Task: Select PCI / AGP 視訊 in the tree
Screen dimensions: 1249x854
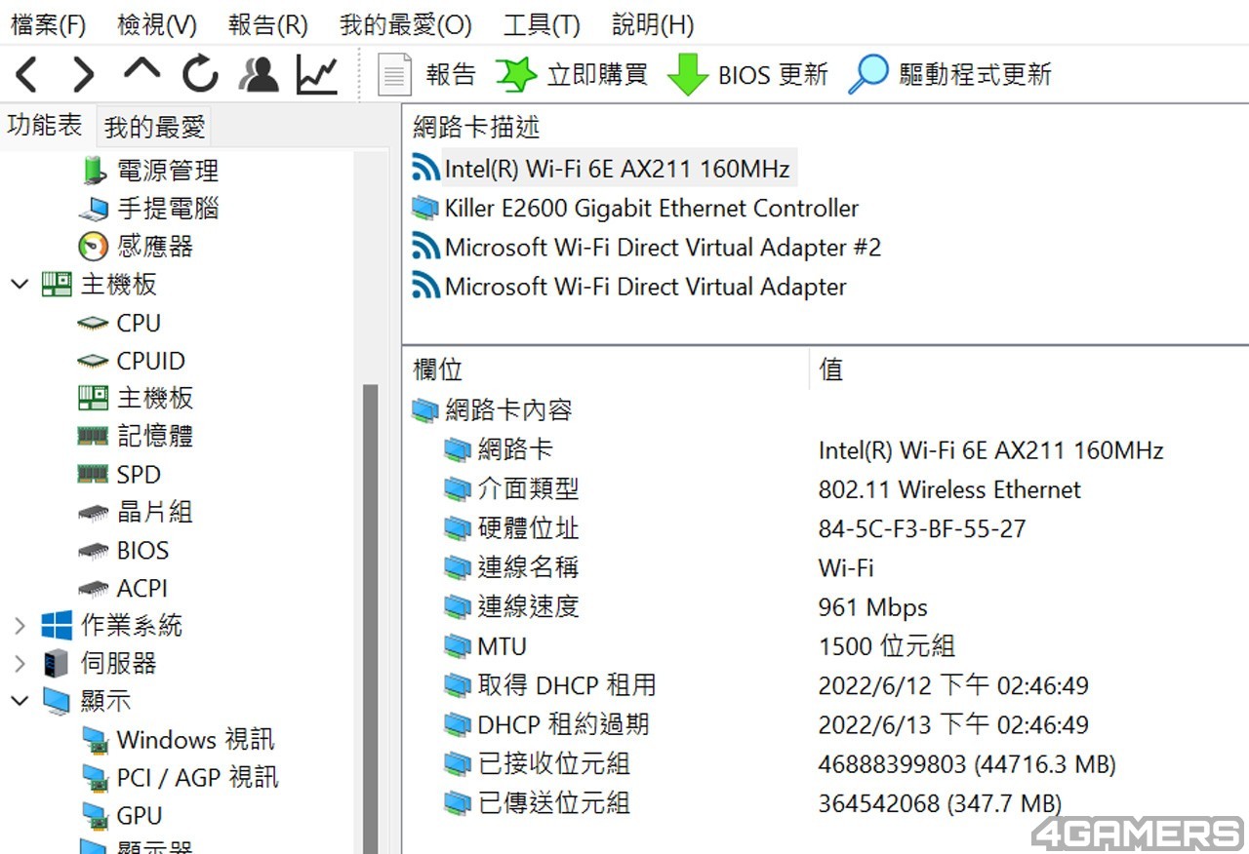Action: click(x=198, y=778)
